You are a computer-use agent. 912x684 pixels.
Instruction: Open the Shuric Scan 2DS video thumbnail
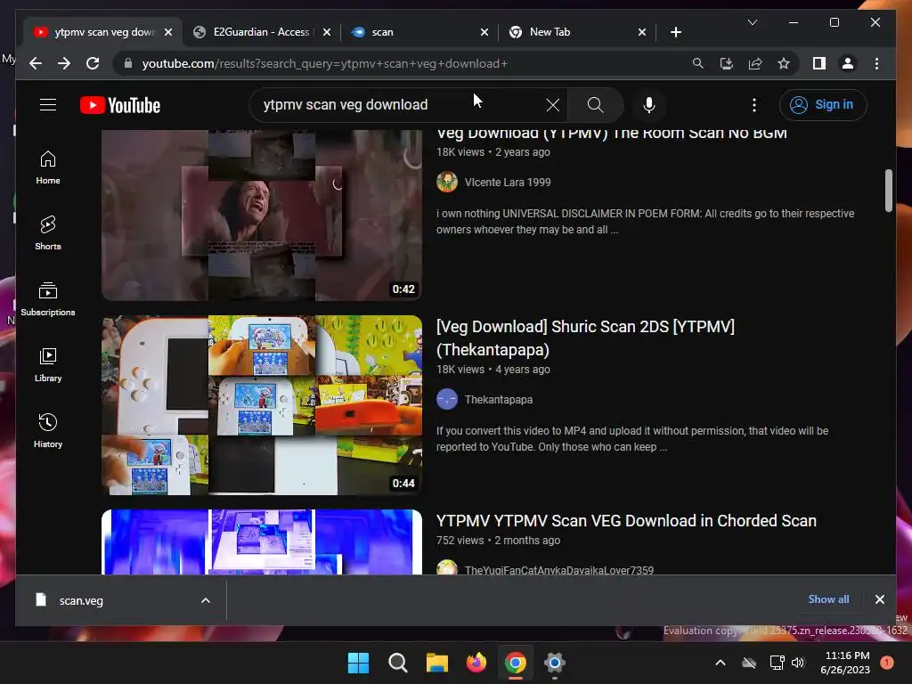262,405
